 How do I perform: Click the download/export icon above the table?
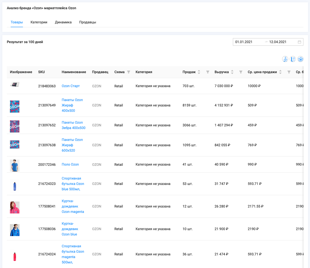click(x=285, y=59)
